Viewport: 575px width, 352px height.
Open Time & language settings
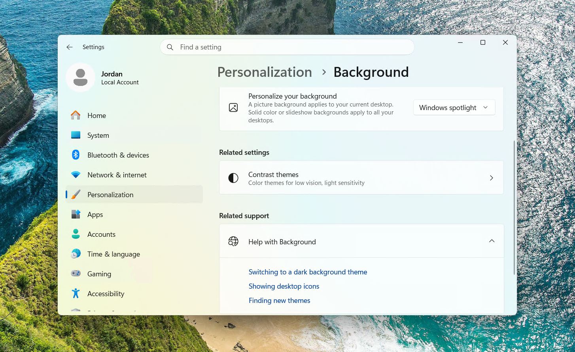point(134,254)
